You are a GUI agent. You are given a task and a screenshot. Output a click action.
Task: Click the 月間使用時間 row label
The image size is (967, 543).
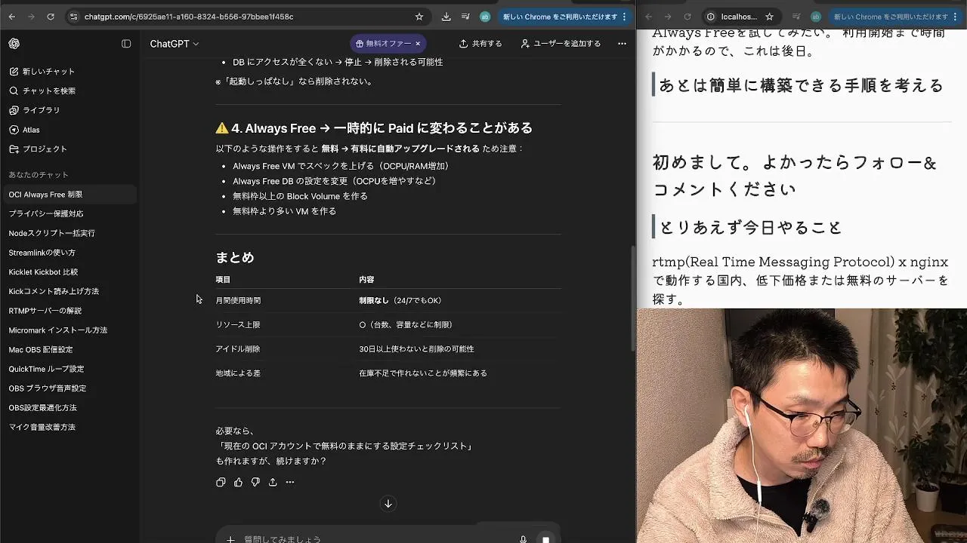pyautogui.click(x=238, y=300)
